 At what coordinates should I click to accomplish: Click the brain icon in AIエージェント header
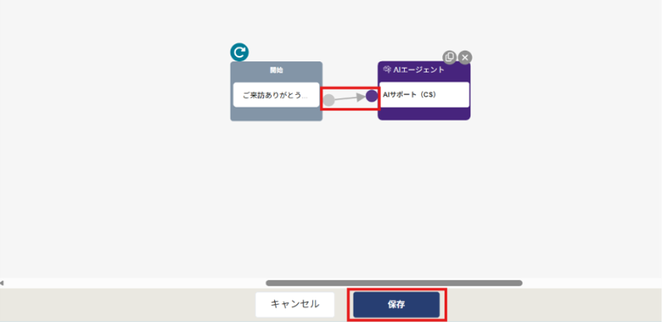(x=387, y=69)
